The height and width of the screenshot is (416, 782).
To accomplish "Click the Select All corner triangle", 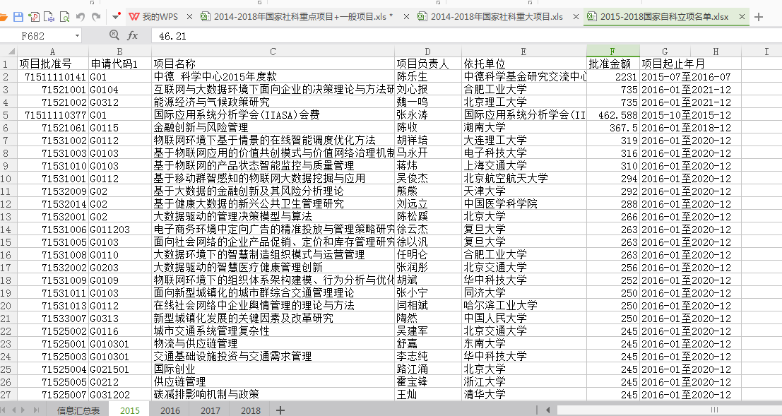I will click(9, 52).
